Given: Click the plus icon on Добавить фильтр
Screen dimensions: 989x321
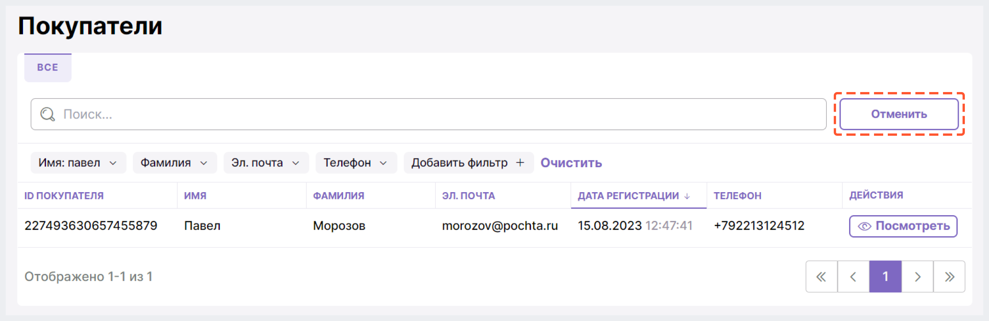Looking at the screenshot, I should (x=520, y=163).
